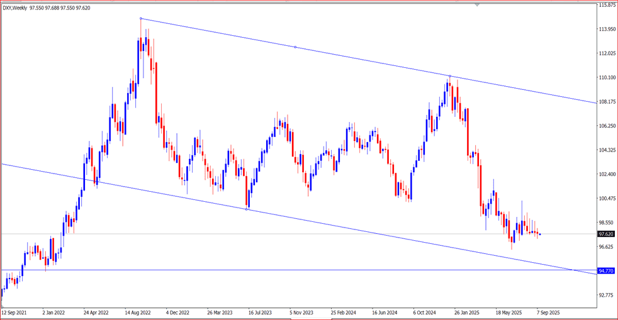The width and height of the screenshot is (618, 320).
Task: Click the blue 94.770 price level label
Action: 606,270
